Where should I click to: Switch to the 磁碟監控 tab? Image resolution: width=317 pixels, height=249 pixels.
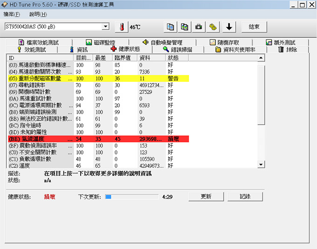pyautogui.click(x=101, y=42)
